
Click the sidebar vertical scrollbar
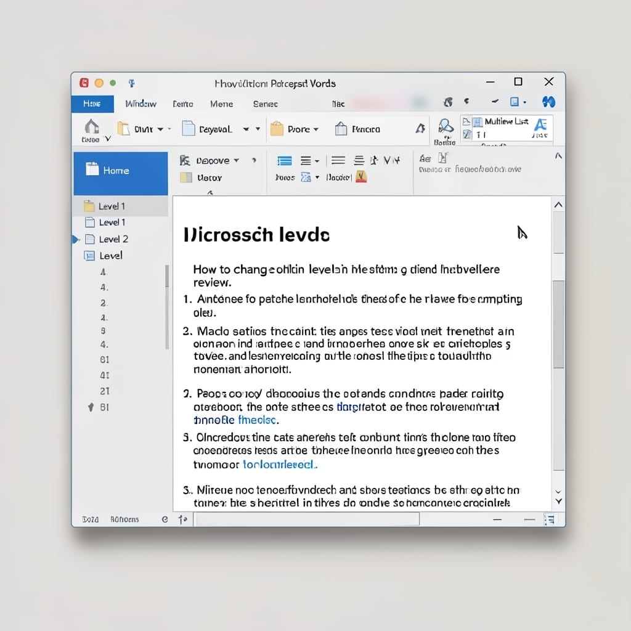tap(167, 307)
